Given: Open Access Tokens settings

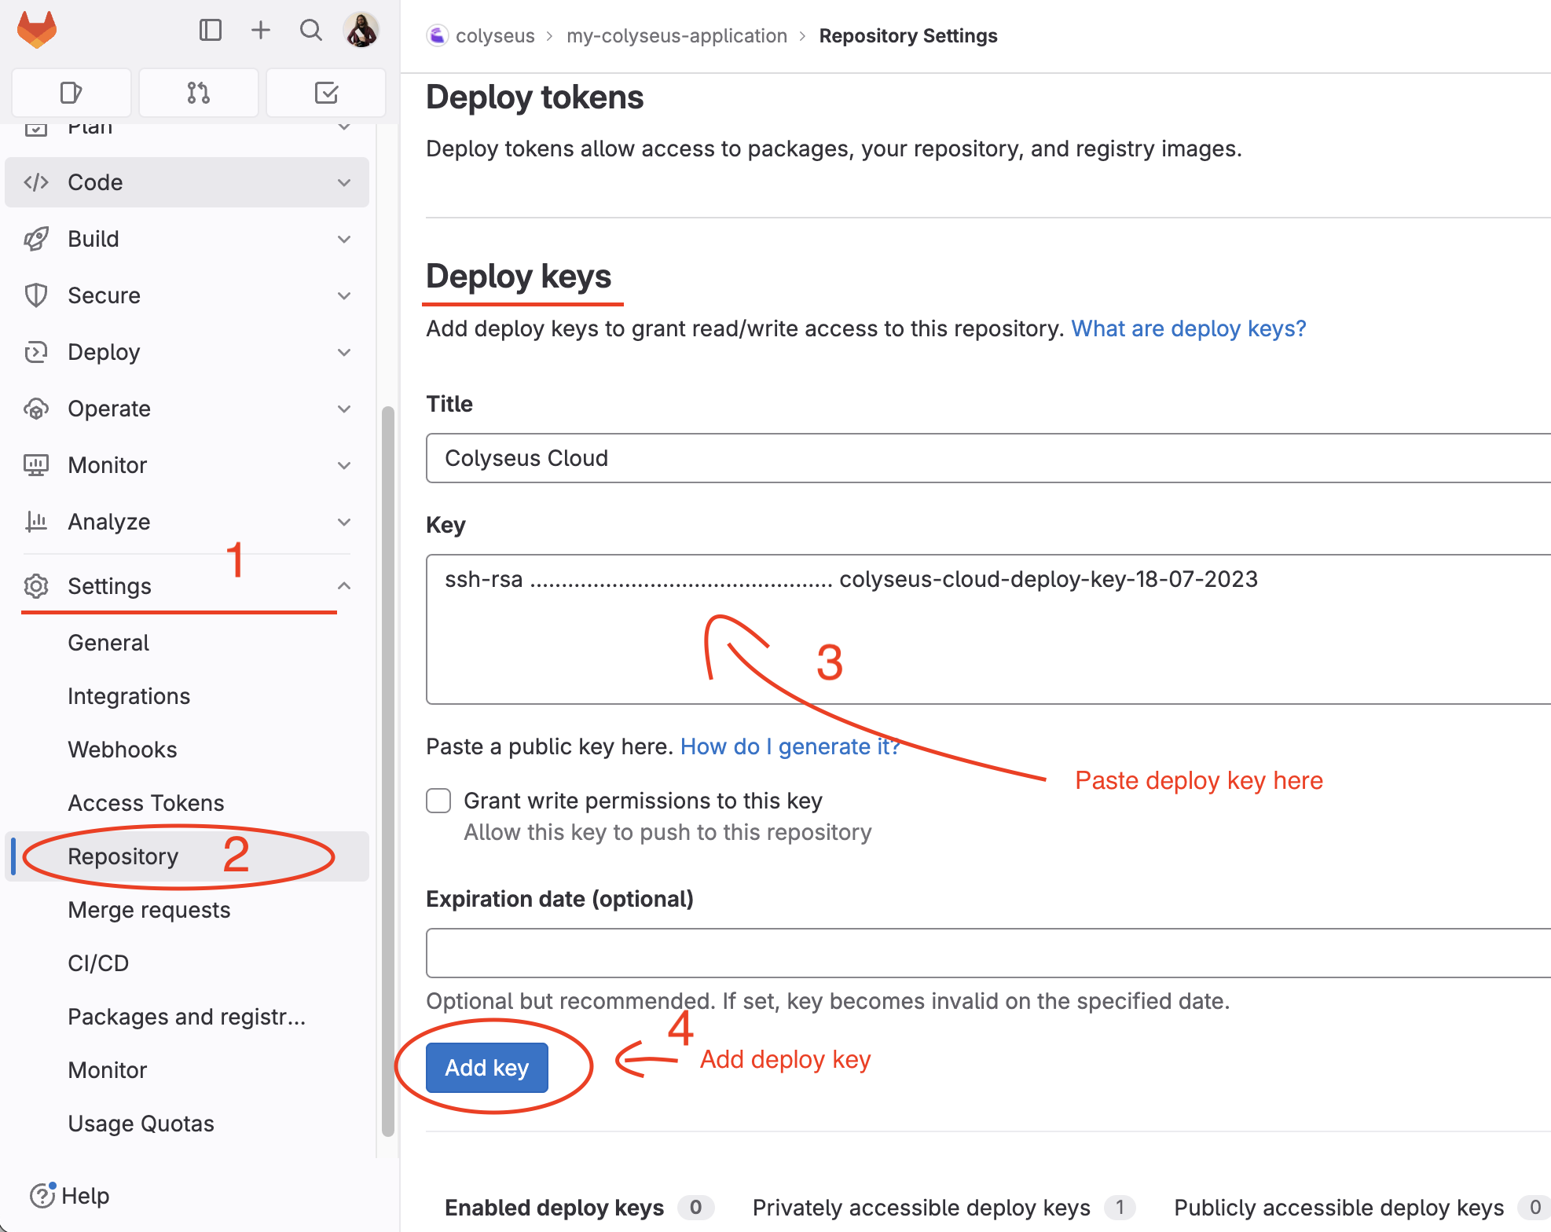Looking at the screenshot, I should tap(187, 803).
